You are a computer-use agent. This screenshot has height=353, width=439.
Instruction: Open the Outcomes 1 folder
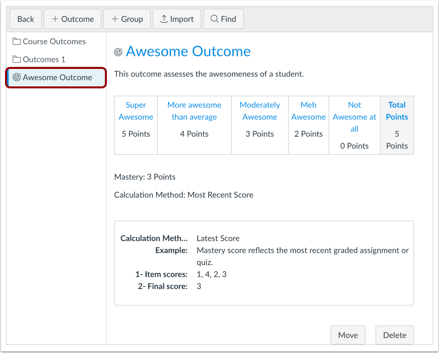pos(39,59)
